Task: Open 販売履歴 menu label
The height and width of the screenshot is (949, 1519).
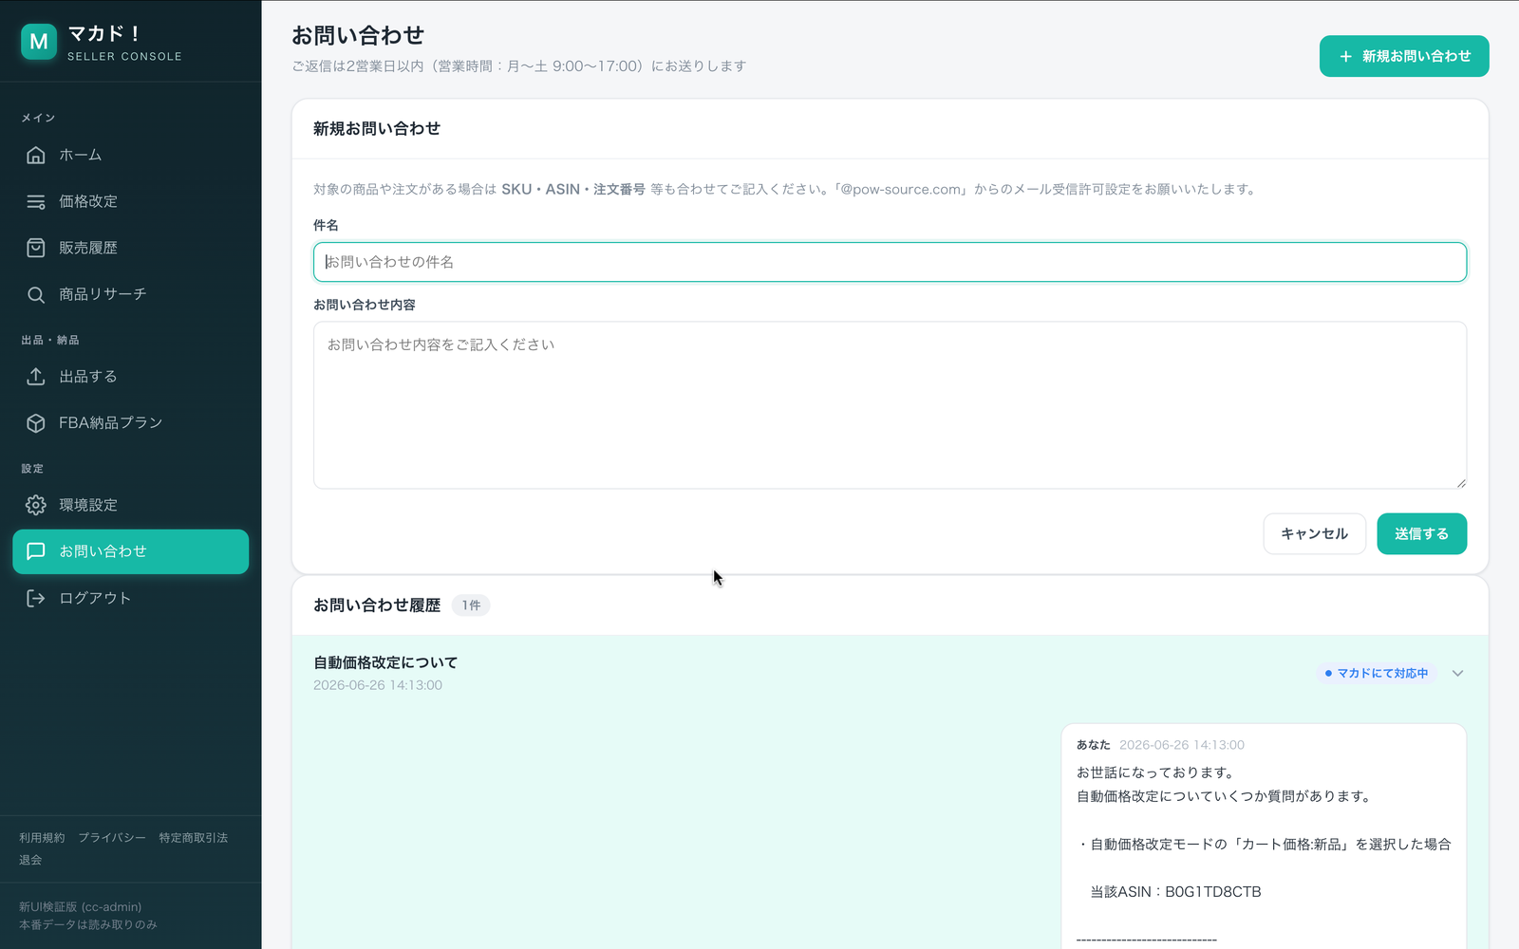Action: click(88, 248)
